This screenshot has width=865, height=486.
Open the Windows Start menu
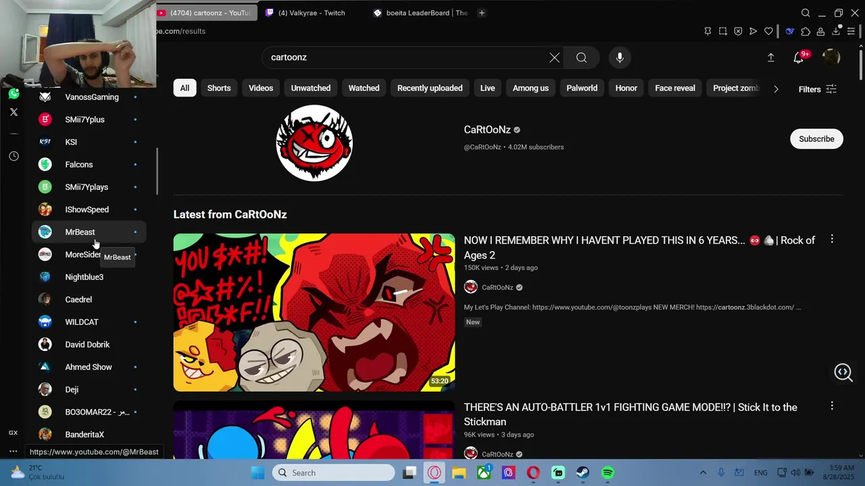[257, 473]
